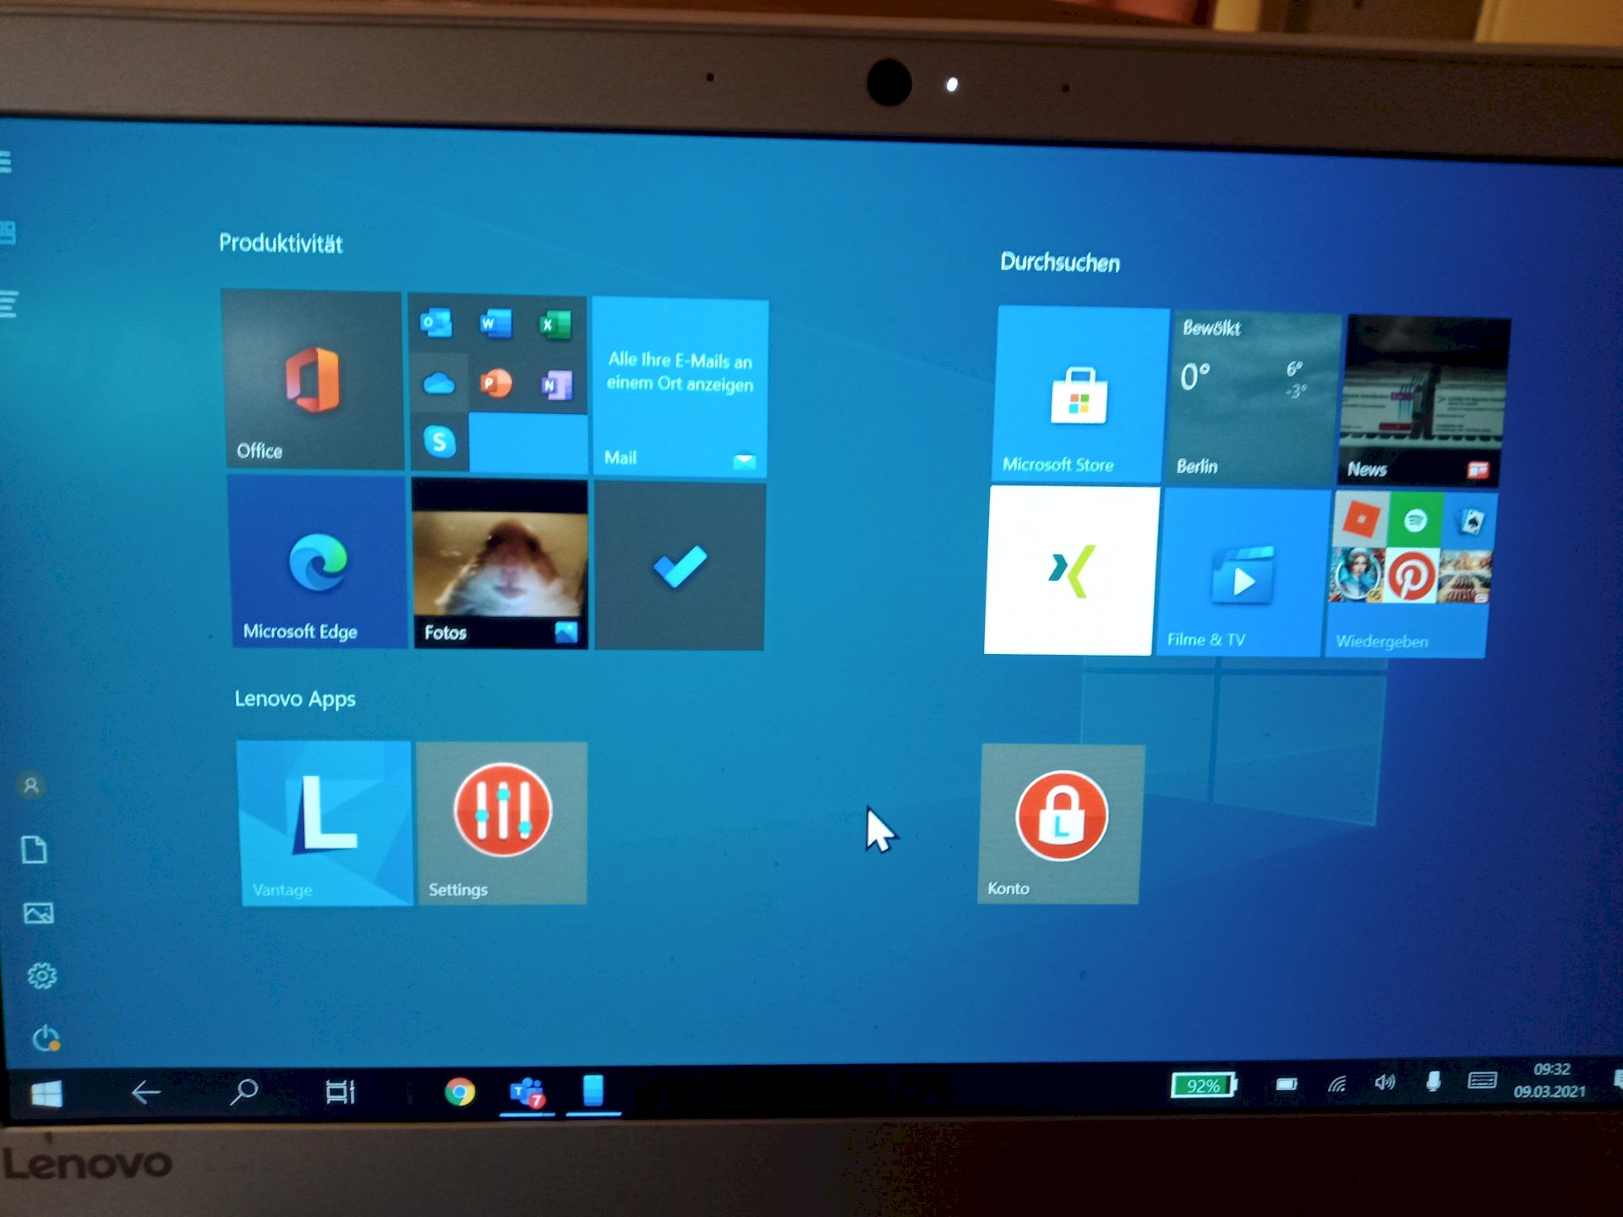Open Task View from the taskbar
The width and height of the screenshot is (1623, 1217).
pyautogui.click(x=341, y=1092)
